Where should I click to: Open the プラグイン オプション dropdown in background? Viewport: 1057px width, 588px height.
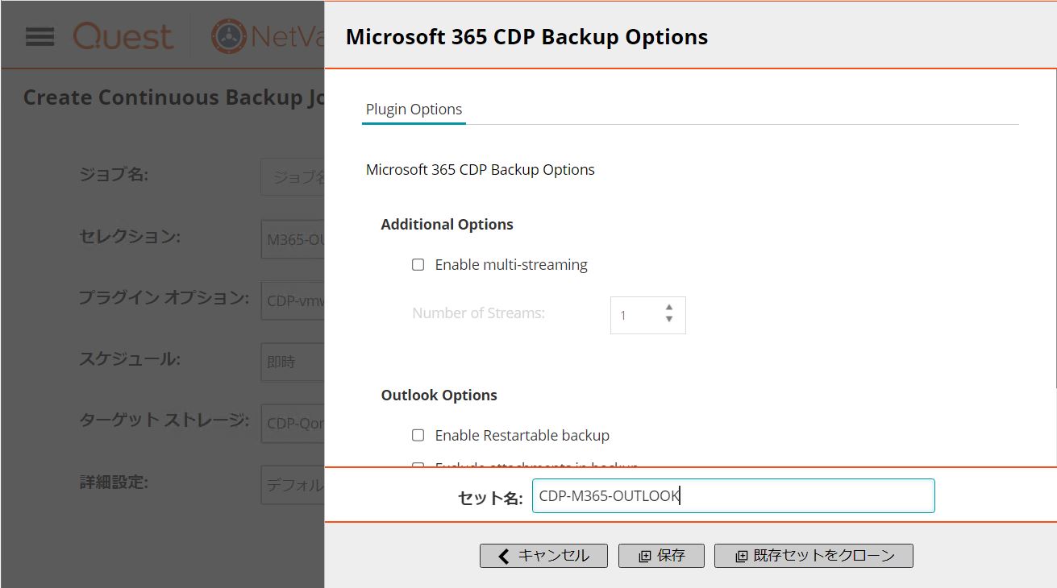click(292, 300)
